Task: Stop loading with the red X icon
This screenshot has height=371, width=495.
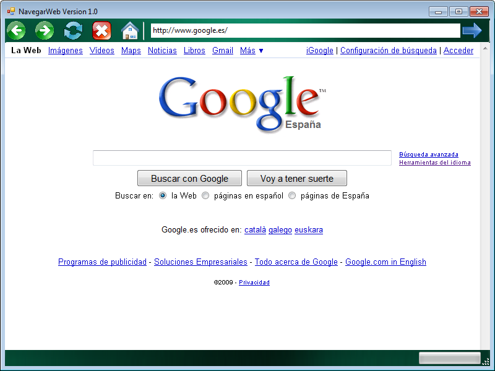Action: 101,30
